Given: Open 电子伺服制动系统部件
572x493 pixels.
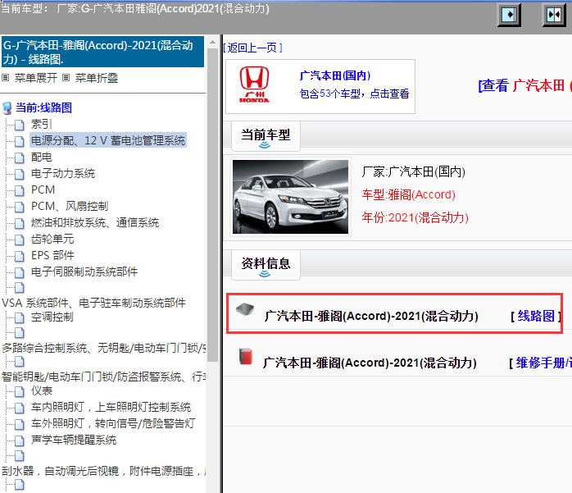Looking at the screenshot, I should coord(84,272).
